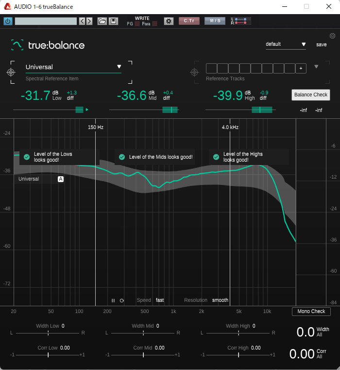Viewport: 340px width, 370px height.
Task: Click the Width Mid meter
Action: coord(143,333)
